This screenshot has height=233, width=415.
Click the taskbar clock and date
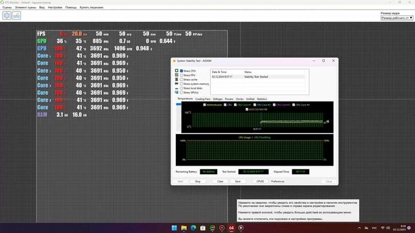(x=399, y=228)
